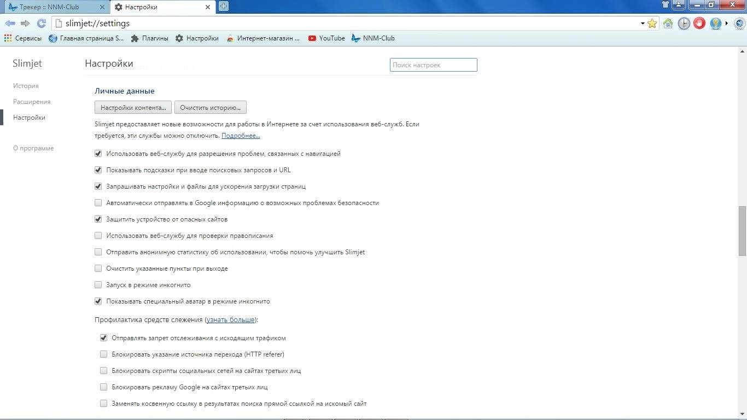Toggle Показывать подсказки при вводе checkbox
This screenshot has width=747, height=420.
tap(98, 170)
